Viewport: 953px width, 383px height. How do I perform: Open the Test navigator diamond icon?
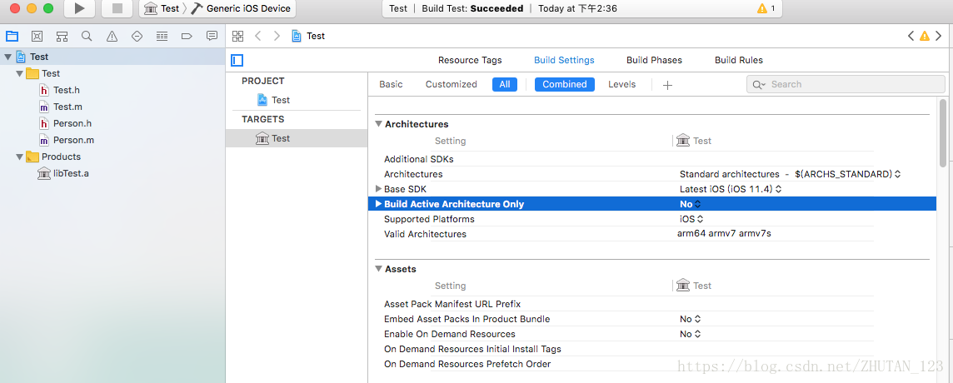pyautogui.click(x=137, y=36)
